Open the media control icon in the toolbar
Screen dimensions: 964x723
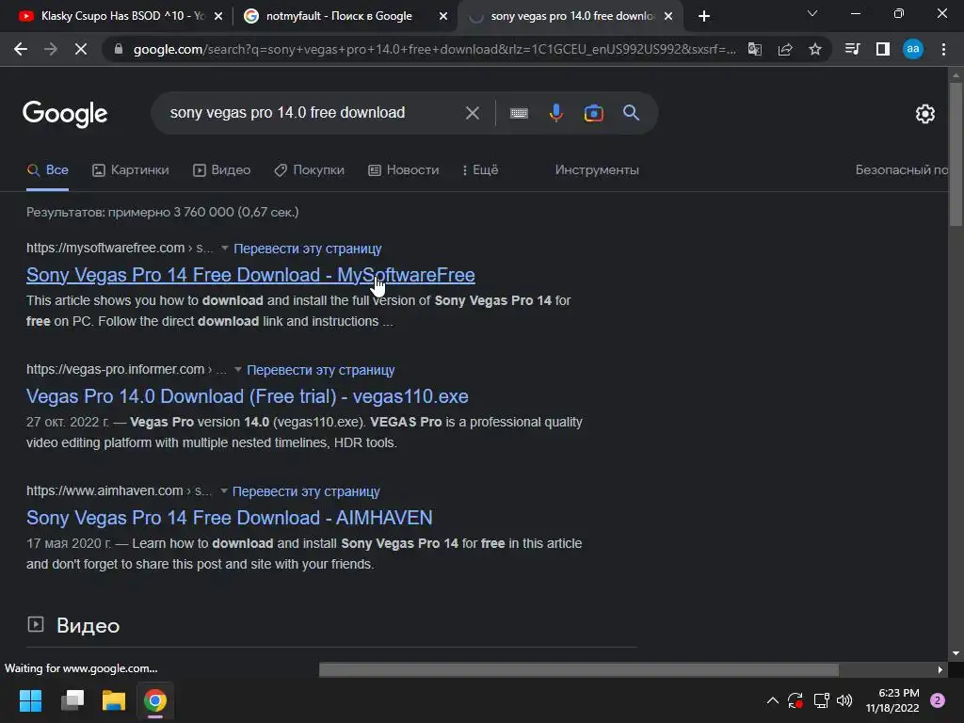point(852,49)
